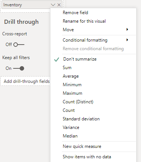
Task: Click the disabled Remove conditional formatting entry
Action: pyautogui.click(x=93, y=49)
